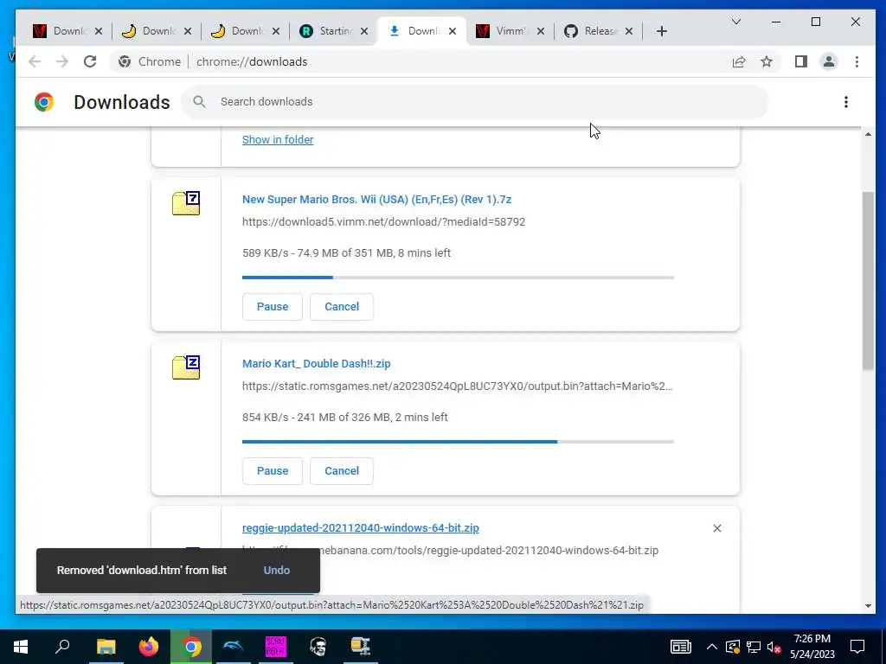Click the share page icon in address bar

pos(739,61)
